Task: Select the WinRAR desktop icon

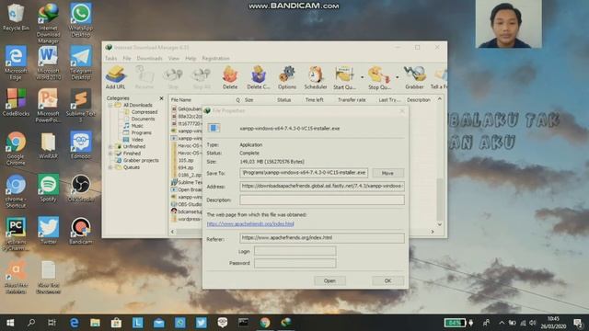Action: 48,145
